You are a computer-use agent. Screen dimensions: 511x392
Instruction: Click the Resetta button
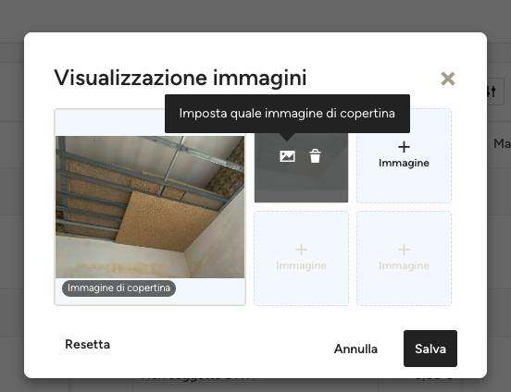tap(87, 344)
